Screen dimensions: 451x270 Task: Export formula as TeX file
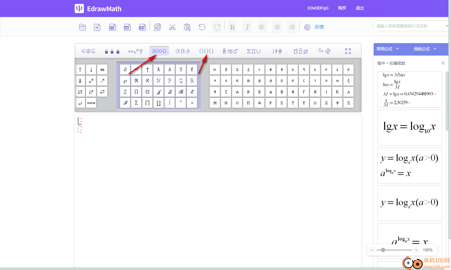pyautogui.click(x=142, y=27)
